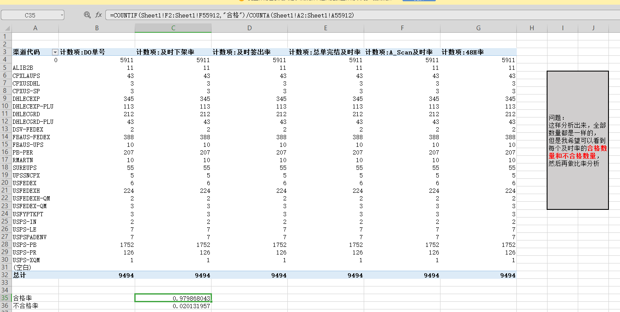Click the Name Box showing C35
The image size is (620, 312).
click(30, 15)
